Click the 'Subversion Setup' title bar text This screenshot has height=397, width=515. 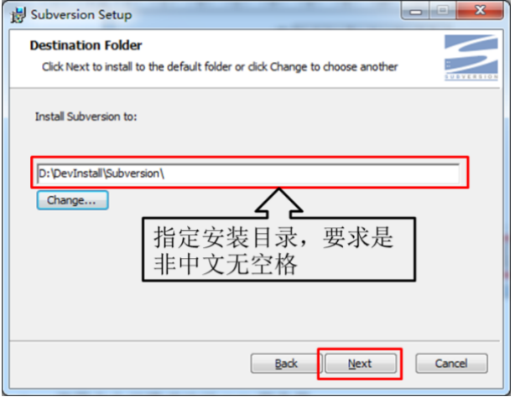[x=81, y=15]
